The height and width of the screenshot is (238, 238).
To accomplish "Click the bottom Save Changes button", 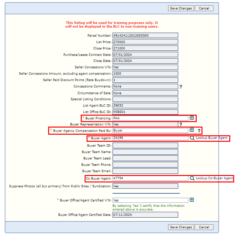I will click(x=181, y=227).
